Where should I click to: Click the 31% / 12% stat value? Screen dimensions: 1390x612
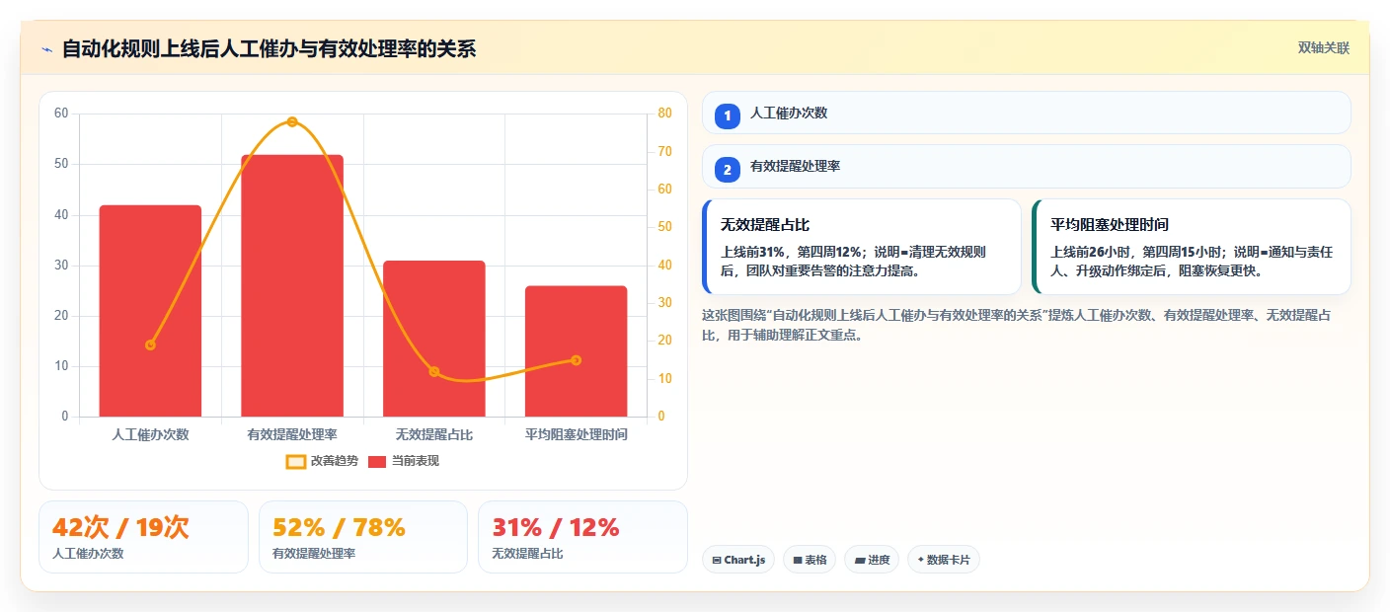tap(556, 528)
